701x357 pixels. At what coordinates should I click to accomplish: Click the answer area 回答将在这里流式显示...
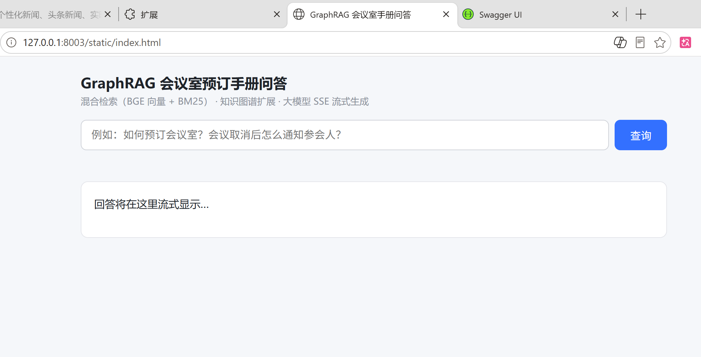[374, 210]
